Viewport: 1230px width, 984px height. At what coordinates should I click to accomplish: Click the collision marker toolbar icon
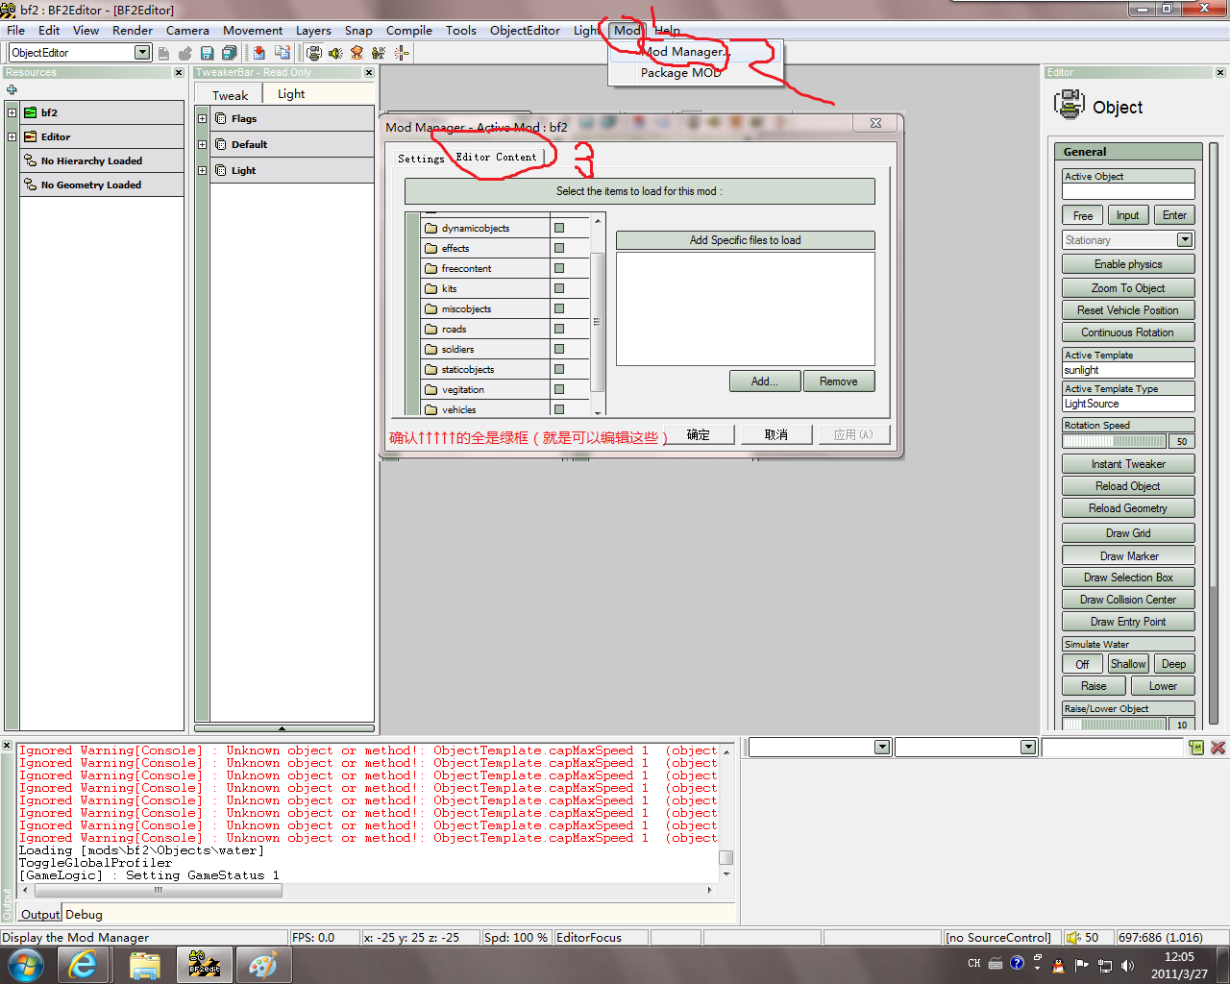[402, 53]
